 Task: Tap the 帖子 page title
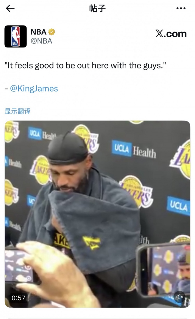point(97,8)
